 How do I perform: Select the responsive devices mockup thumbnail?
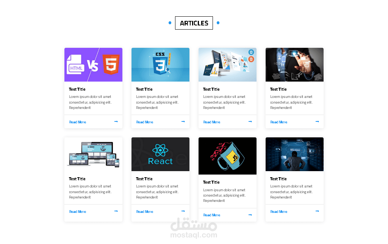click(93, 154)
